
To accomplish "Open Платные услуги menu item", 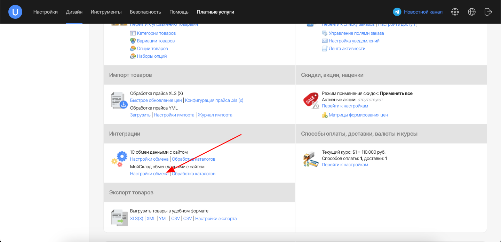I will tap(215, 12).
